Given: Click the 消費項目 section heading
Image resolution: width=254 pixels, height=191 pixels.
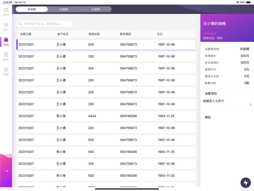Looking at the screenshot, I should (211, 94).
